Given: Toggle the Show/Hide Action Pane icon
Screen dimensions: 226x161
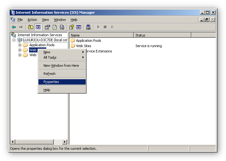Looking at the screenshot, I should [79, 27].
